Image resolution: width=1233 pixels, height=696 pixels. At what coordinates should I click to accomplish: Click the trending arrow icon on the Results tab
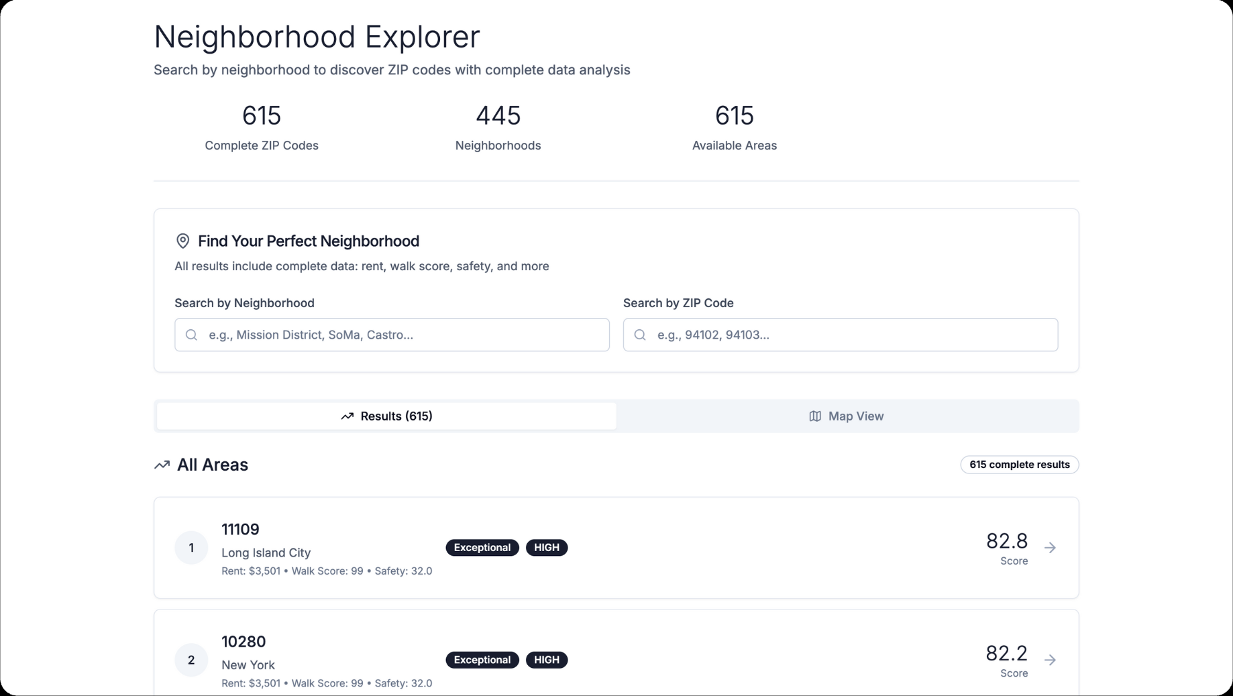[347, 416]
